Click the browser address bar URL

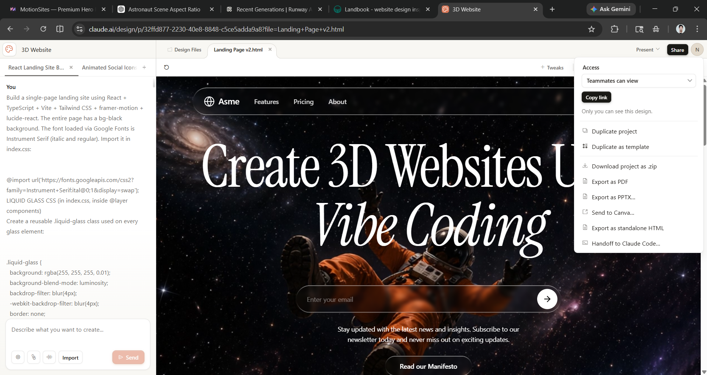(216, 29)
